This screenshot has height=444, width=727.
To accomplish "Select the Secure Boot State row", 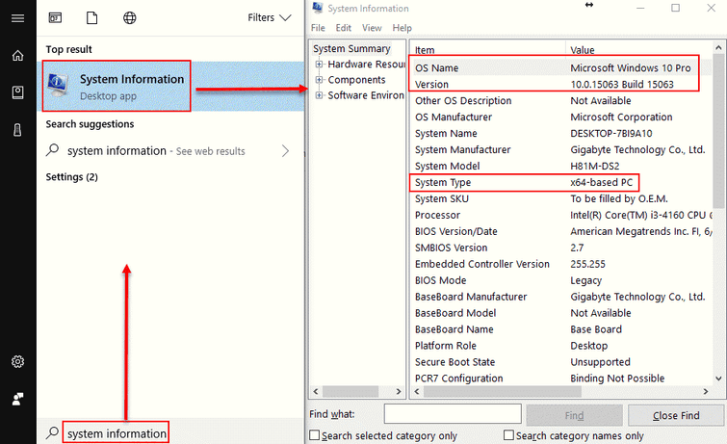I will tap(561, 362).
